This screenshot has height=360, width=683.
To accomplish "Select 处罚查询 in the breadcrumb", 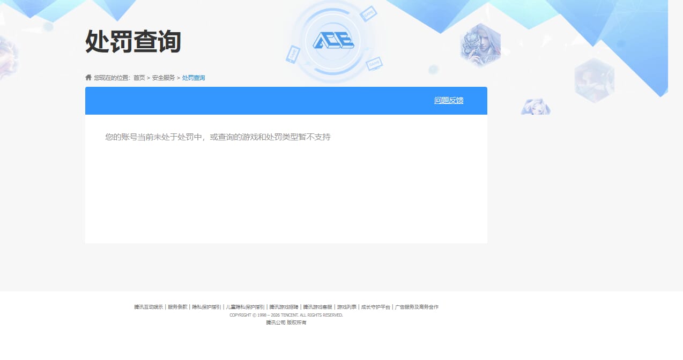I will tap(194, 77).
